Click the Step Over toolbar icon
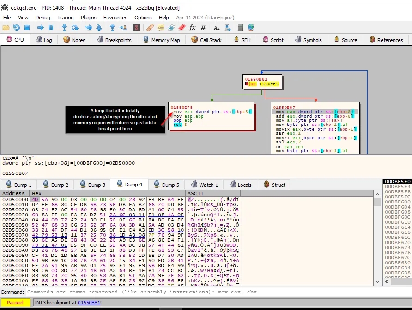 pos(75,28)
